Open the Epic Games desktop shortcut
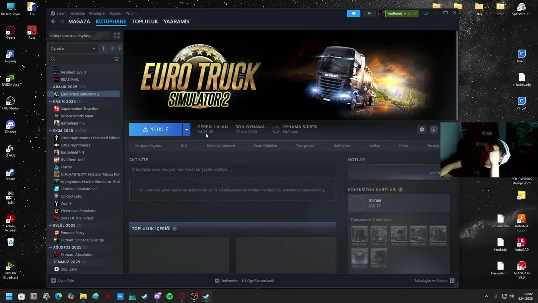Image resolution: width=538 pixels, height=303 pixels. (x=11, y=198)
